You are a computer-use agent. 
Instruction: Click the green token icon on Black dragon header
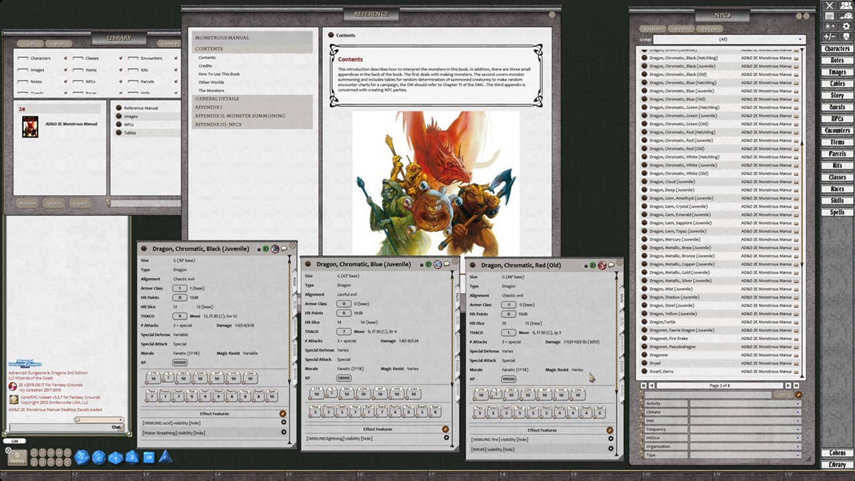point(265,249)
